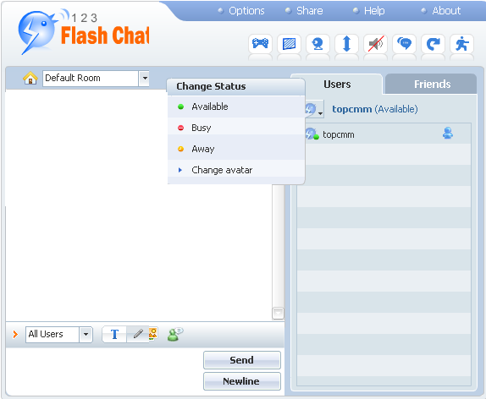Open the games gamepad icon
The width and height of the screenshot is (486, 399).
click(260, 44)
